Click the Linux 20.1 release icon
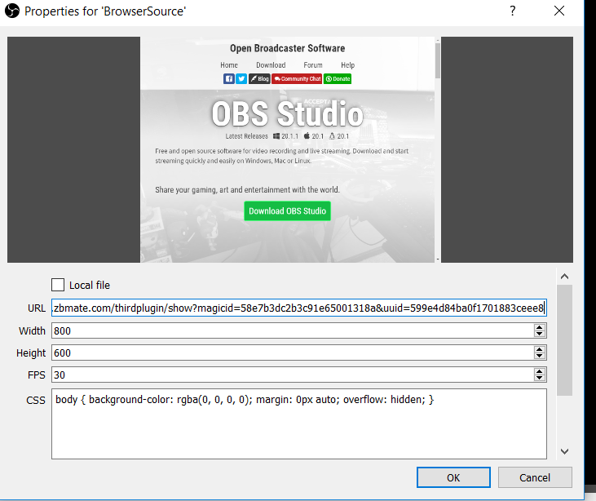 (332, 135)
